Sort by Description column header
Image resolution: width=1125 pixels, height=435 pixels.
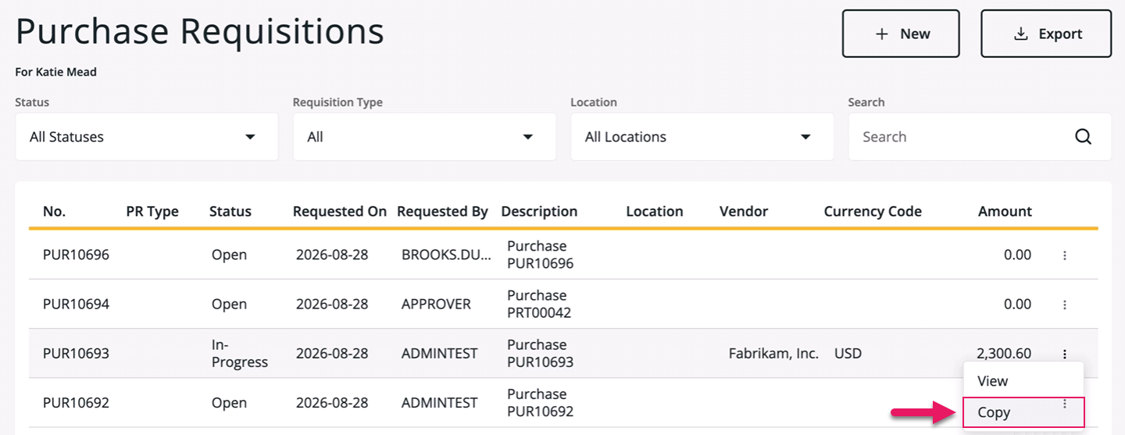pos(539,212)
